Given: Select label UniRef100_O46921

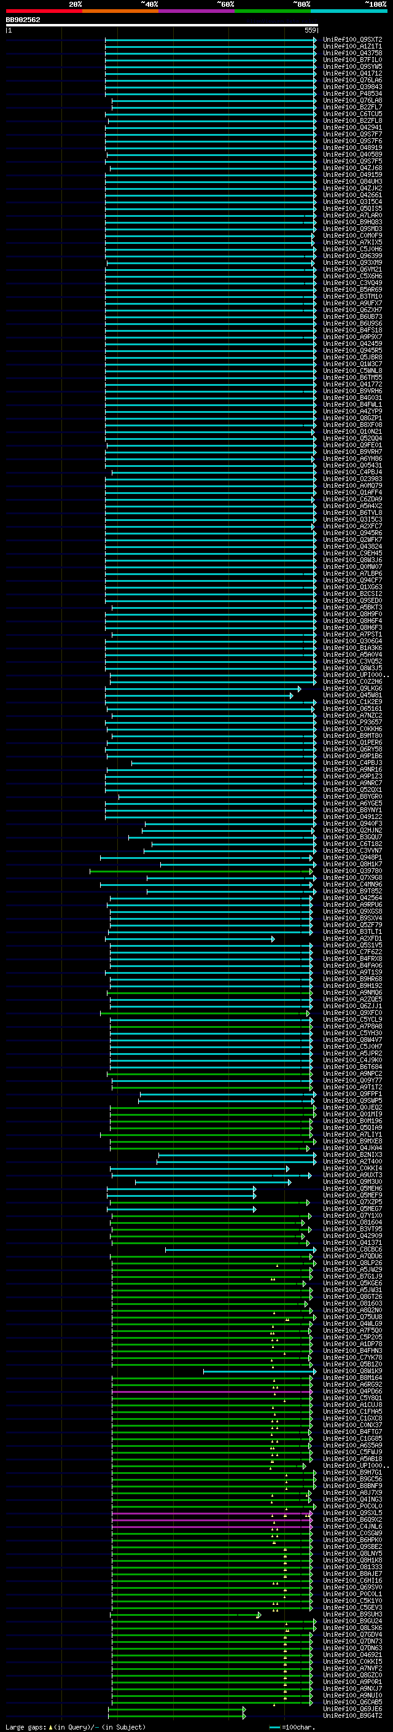Looking at the screenshot, I should tap(352, 1655).
